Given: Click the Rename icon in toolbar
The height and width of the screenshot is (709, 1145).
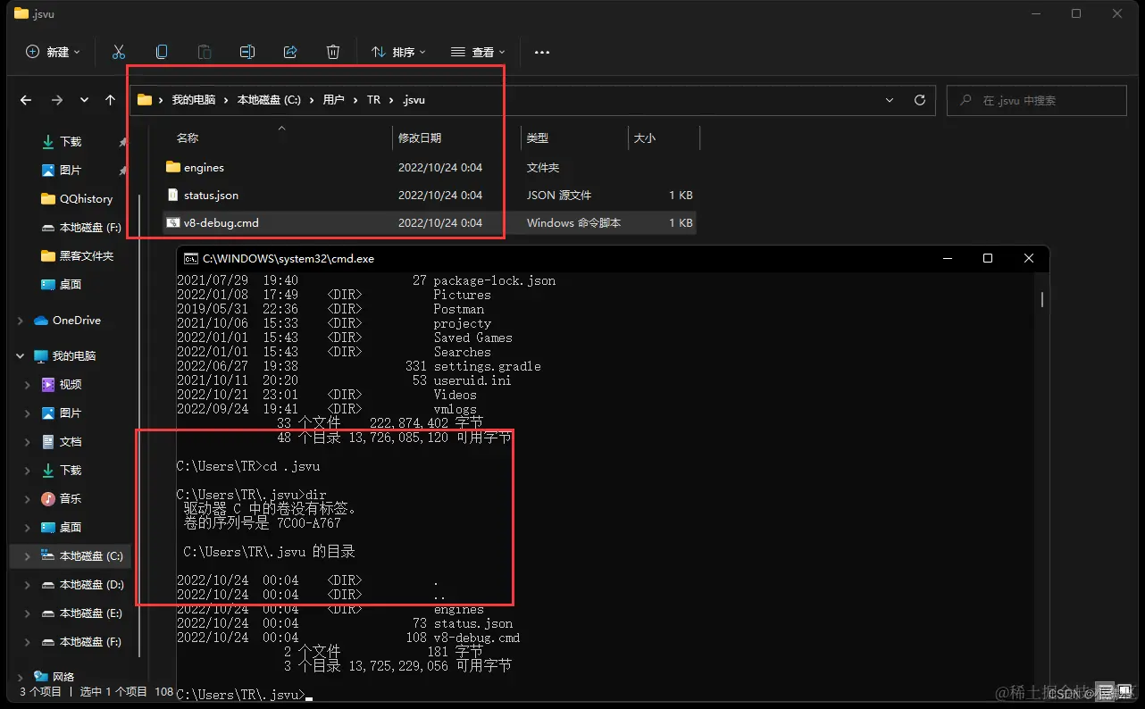Looking at the screenshot, I should 247,52.
